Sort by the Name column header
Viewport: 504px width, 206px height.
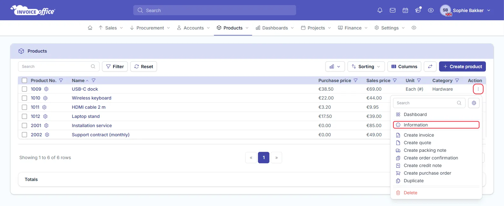80,80
